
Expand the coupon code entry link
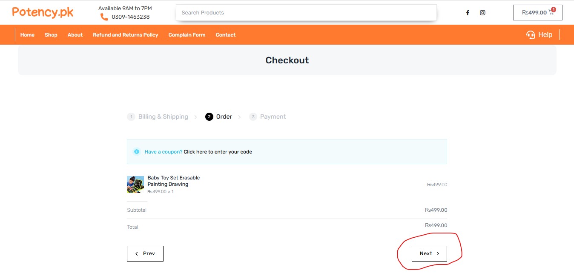click(x=218, y=152)
